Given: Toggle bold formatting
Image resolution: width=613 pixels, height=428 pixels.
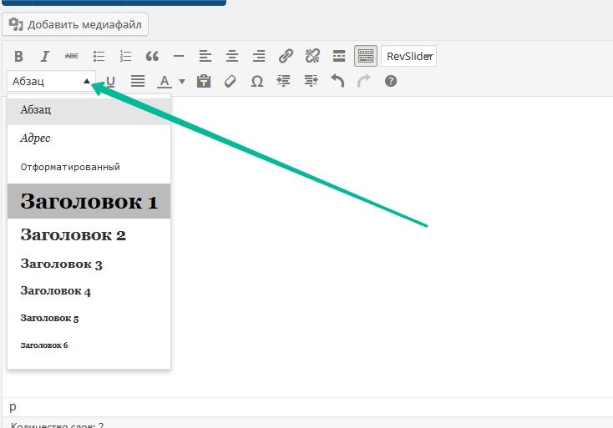Looking at the screenshot, I should [x=18, y=57].
